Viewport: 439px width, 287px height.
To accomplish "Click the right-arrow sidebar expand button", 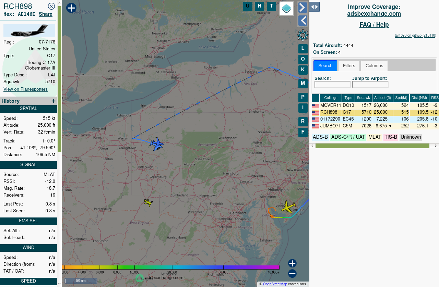I will point(302,8).
